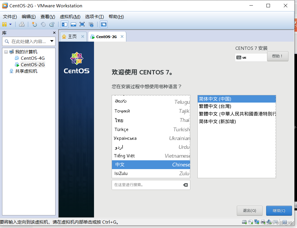Select Urdu language row
297x228 pixels.
pos(151,147)
